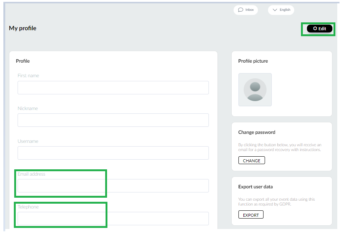Click the Telephone label
The height and width of the screenshot is (232, 341).
pyautogui.click(x=28, y=207)
